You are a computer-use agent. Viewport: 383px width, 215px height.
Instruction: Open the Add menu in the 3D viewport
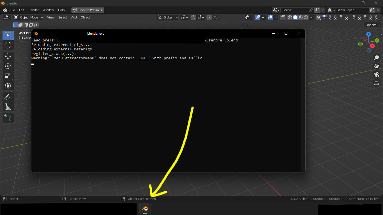(74, 17)
